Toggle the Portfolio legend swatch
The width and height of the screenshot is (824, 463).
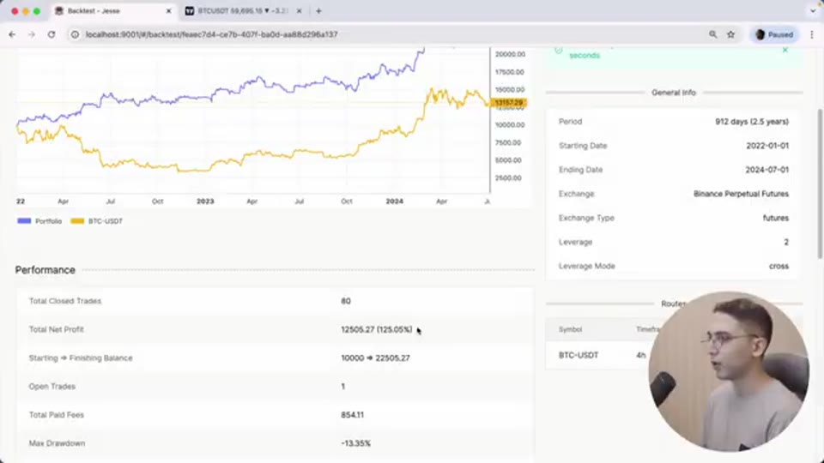point(24,221)
